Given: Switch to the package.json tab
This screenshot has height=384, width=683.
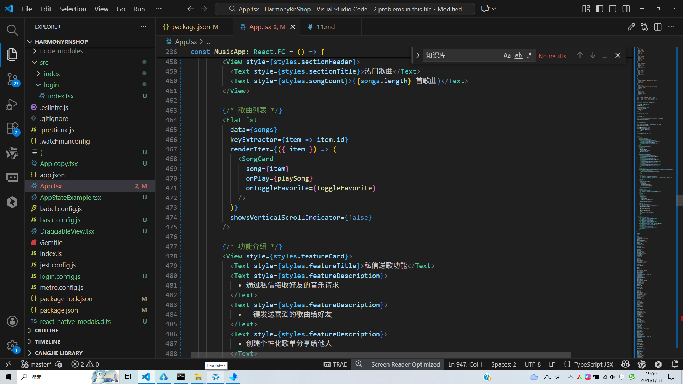Looking at the screenshot, I should click(x=191, y=27).
